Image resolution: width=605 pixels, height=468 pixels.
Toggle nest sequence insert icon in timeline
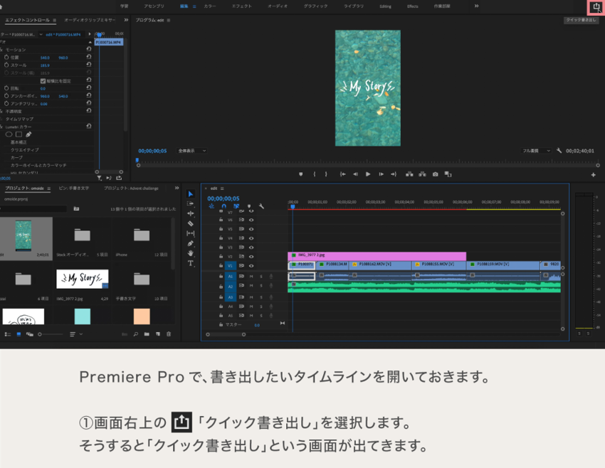click(211, 206)
